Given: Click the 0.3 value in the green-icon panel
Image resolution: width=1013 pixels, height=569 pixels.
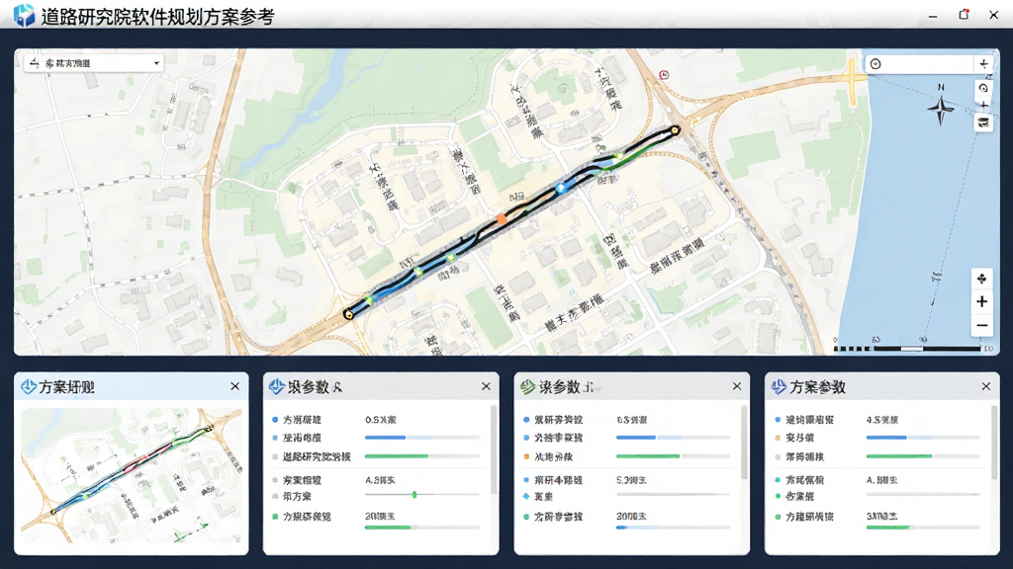Looking at the screenshot, I should (x=632, y=419).
